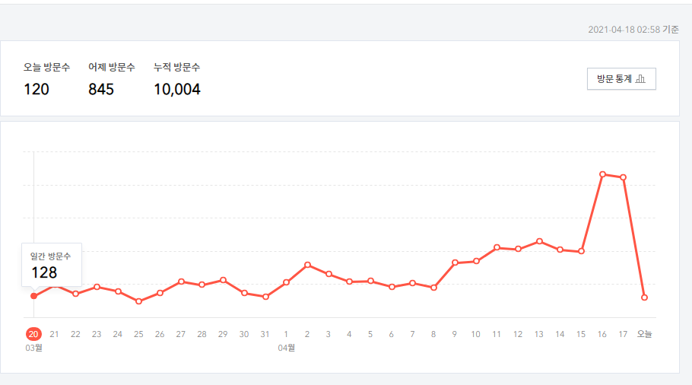Select date 8 on the chart axis

point(433,334)
